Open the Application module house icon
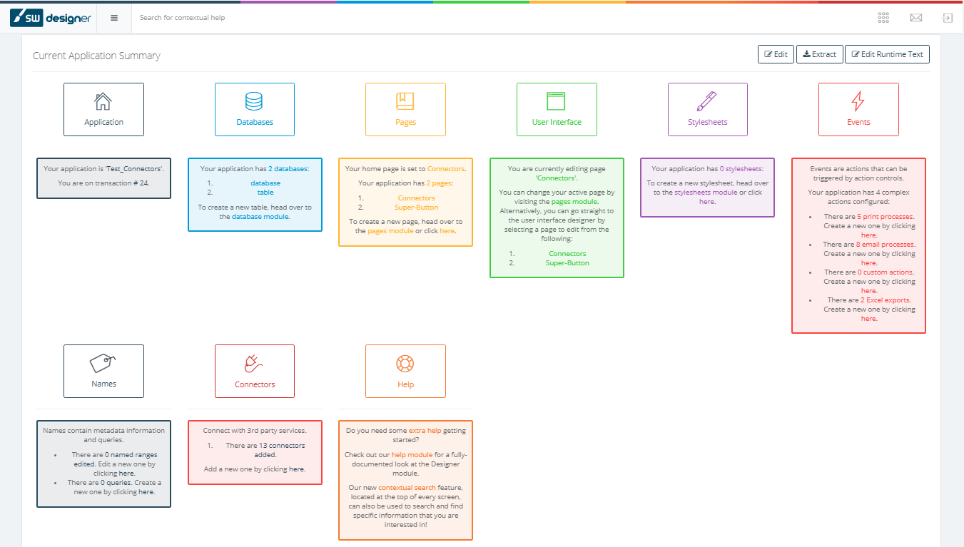This screenshot has height=547, width=964. pos(103,101)
